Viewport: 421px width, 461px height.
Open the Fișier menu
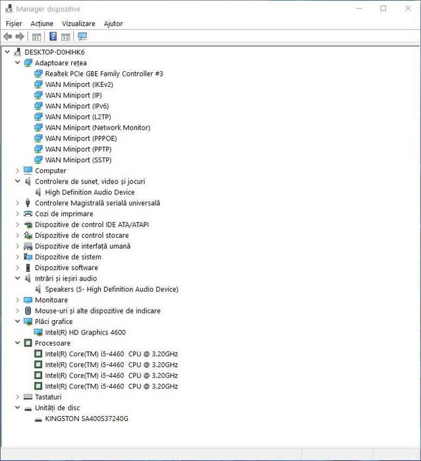click(x=14, y=24)
